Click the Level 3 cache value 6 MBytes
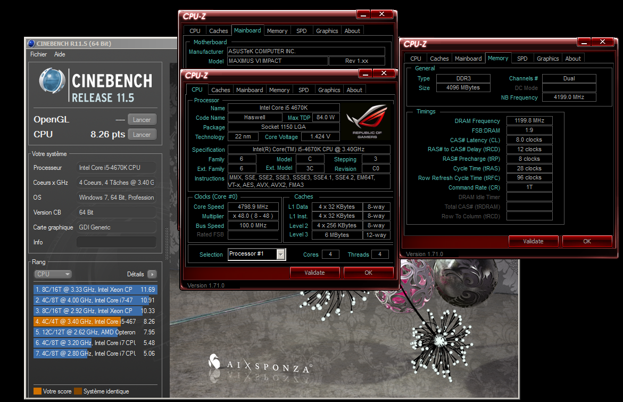The width and height of the screenshot is (623, 402). 337,235
